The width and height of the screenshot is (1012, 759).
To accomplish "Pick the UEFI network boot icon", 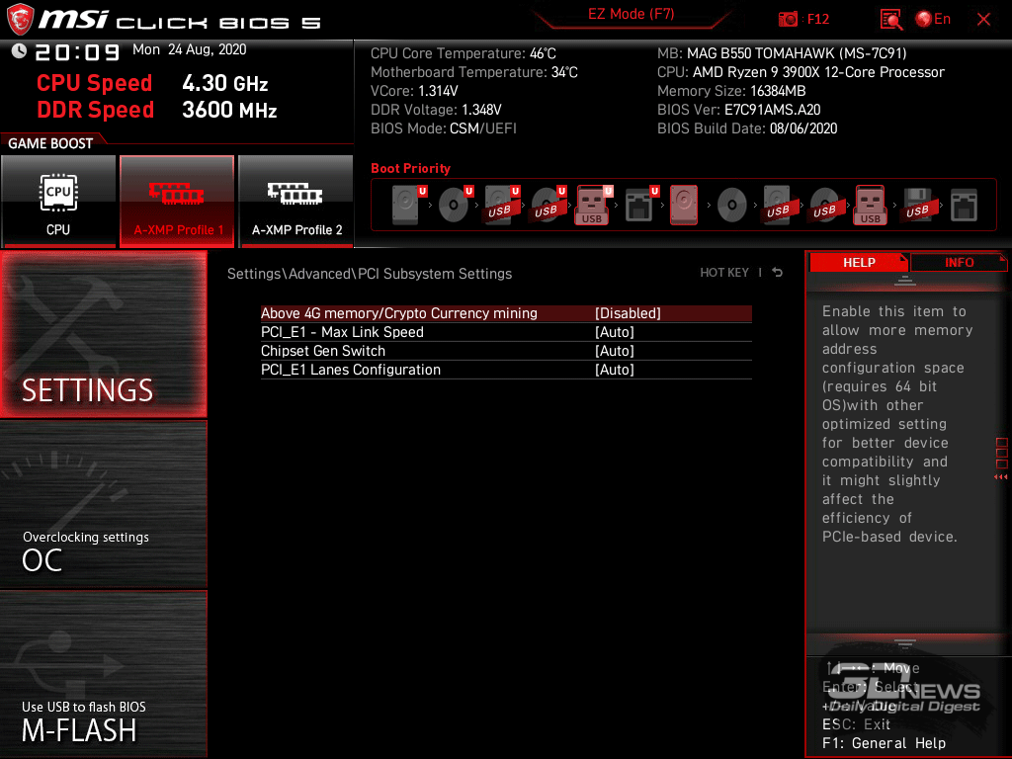I will click(641, 205).
